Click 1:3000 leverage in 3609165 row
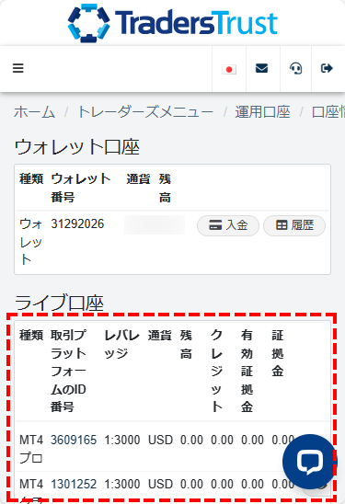Screen dimensions: 345x504 122,440
